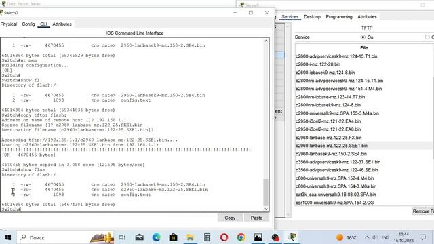Select file cgr1000-universalk9-mz.SPA.154-2.CG
This screenshot has width=434, height=244.
(334, 203)
